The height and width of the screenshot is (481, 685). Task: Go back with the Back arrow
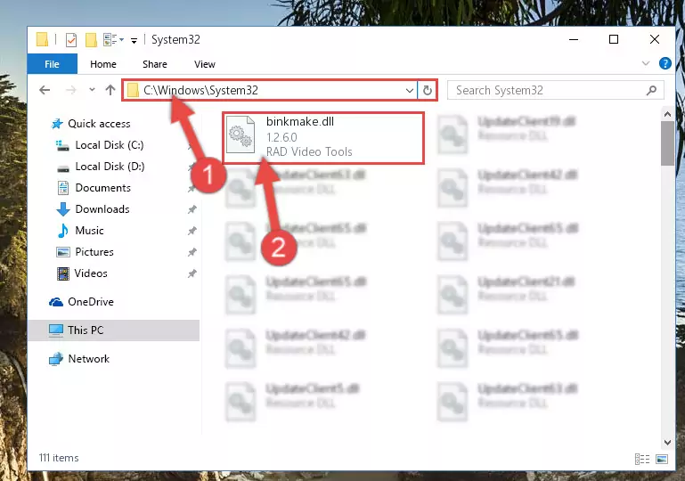pos(45,90)
